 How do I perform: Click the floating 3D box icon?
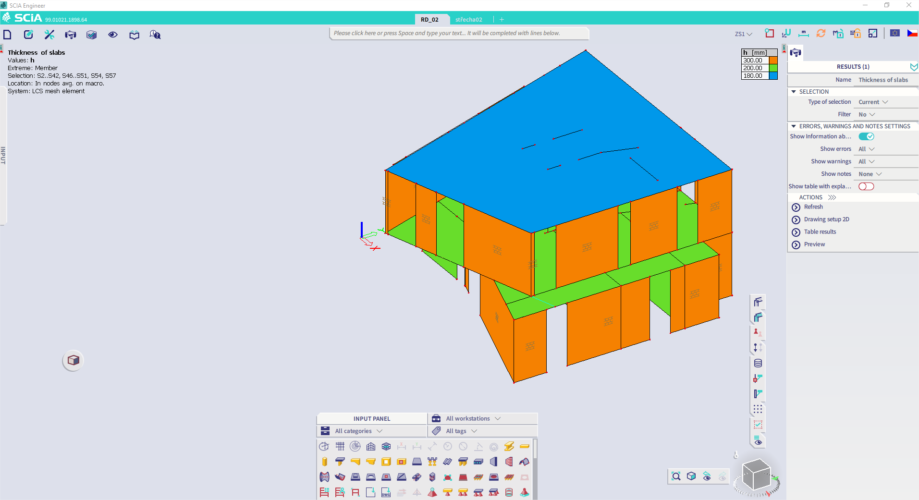tap(73, 360)
